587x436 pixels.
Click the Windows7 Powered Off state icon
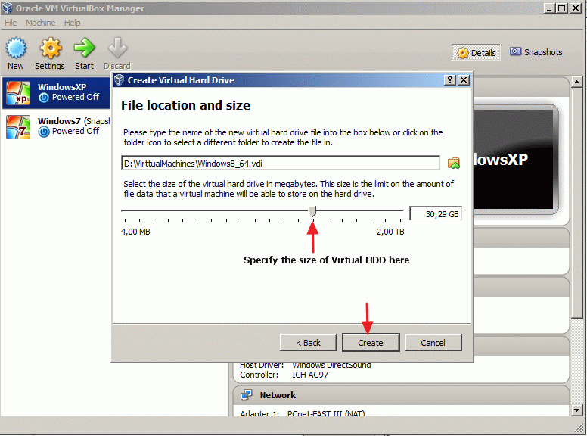(44, 132)
